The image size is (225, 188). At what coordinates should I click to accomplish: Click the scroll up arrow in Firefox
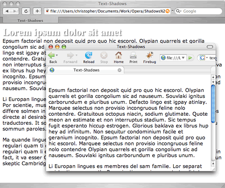click(x=213, y=77)
